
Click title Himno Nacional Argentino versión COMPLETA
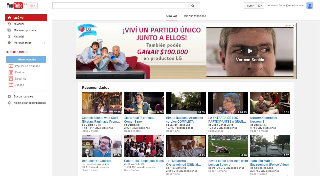[185, 120]
